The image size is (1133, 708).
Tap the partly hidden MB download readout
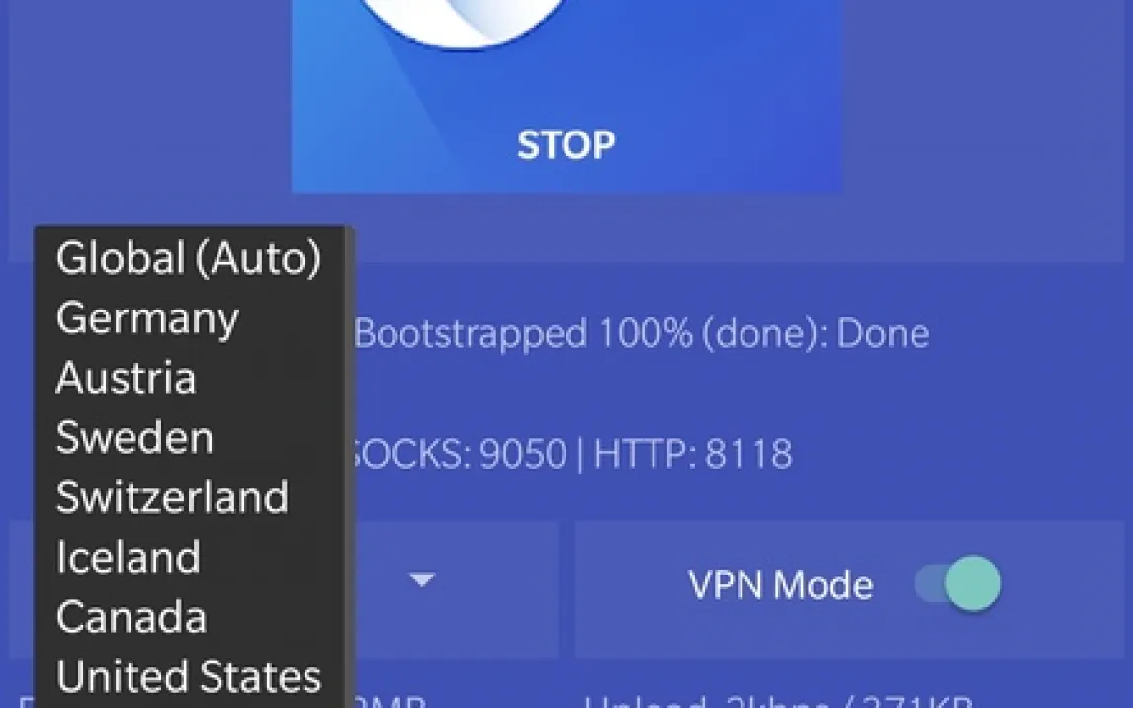click(391, 701)
